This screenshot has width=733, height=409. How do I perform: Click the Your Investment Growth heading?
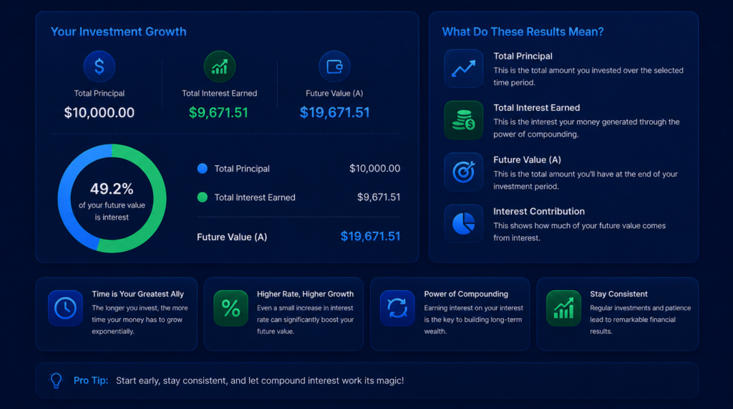click(x=118, y=31)
